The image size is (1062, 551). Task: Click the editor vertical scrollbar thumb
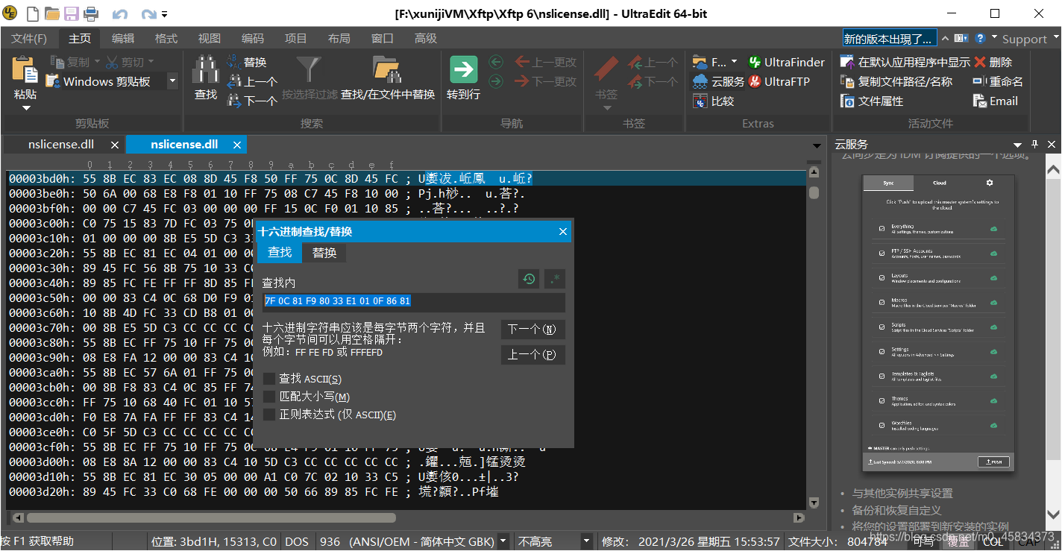[x=814, y=193]
